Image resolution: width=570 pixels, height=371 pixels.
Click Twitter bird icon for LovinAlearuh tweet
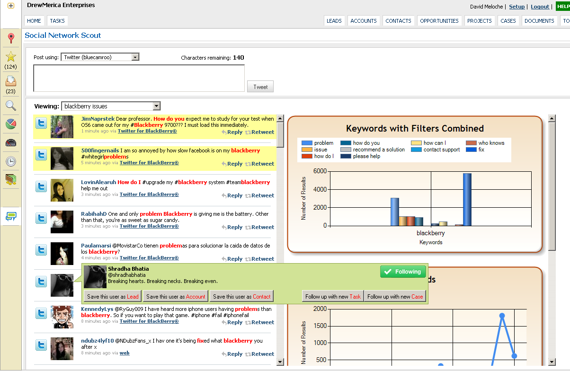41,186
